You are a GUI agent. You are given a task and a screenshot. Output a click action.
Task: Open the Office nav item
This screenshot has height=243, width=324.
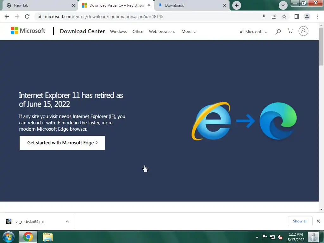coord(138,31)
